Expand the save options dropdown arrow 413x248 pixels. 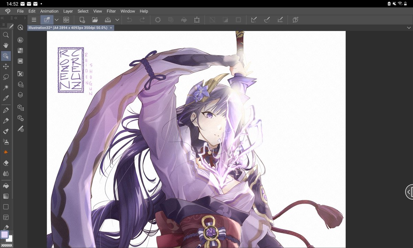tap(117, 20)
